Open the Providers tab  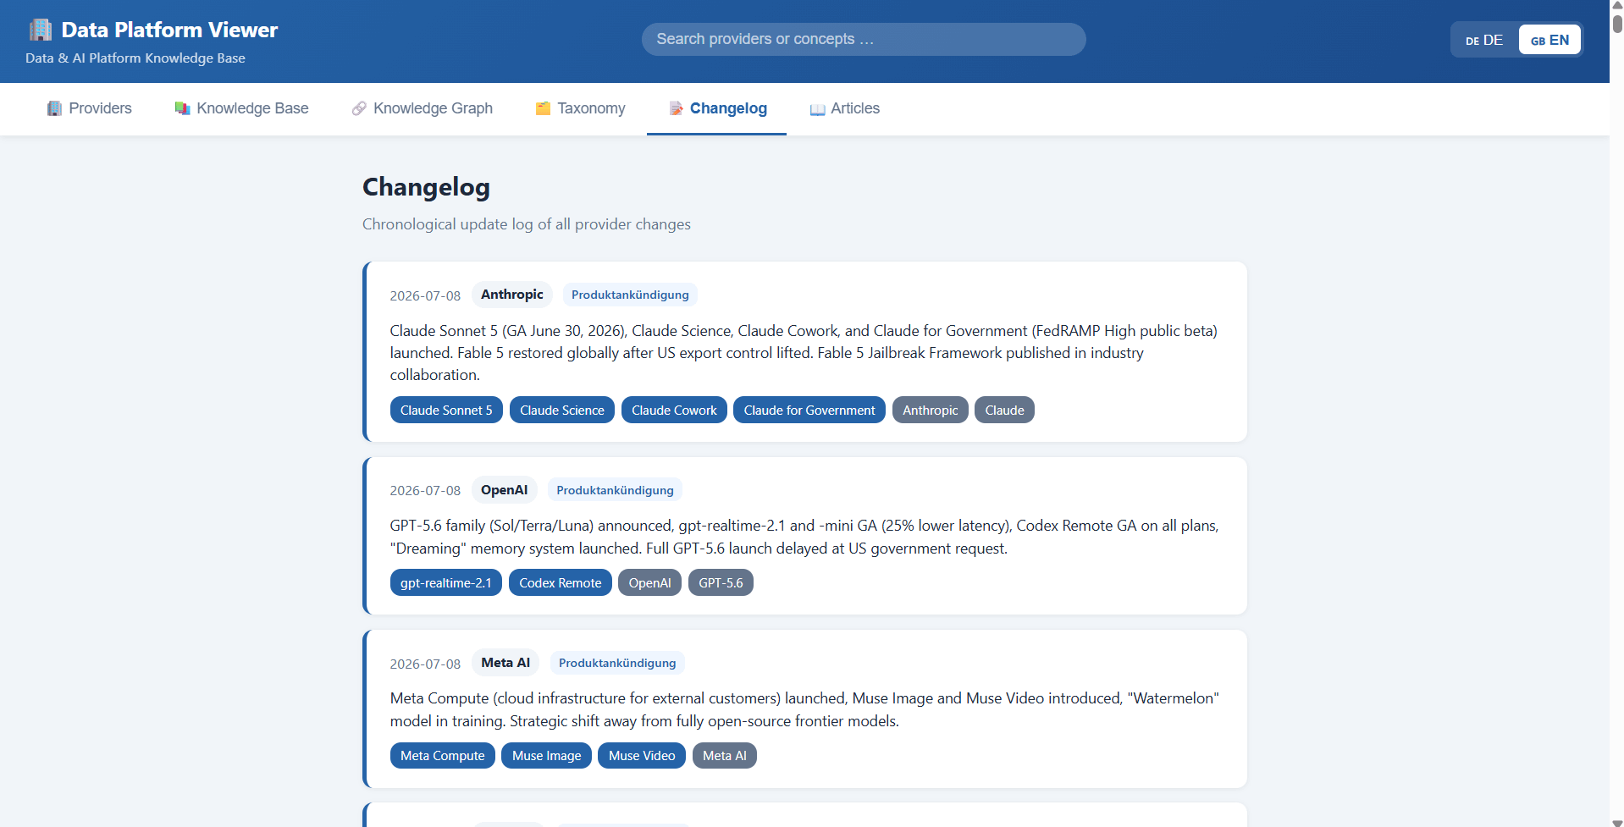[90, 108]
